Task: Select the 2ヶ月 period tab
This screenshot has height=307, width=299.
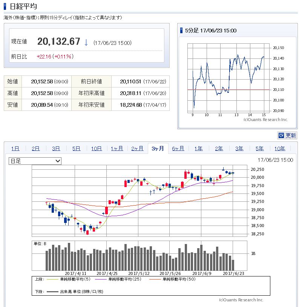Action: [x=137, y=149]
